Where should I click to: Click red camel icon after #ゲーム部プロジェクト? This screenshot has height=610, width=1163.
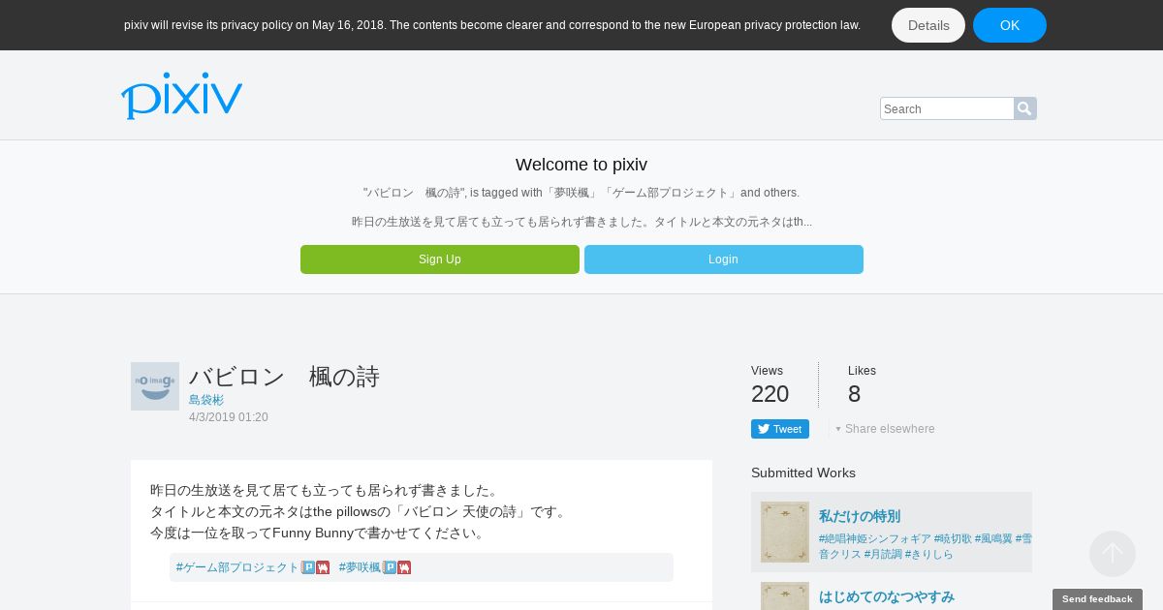(x=323, y=567)
